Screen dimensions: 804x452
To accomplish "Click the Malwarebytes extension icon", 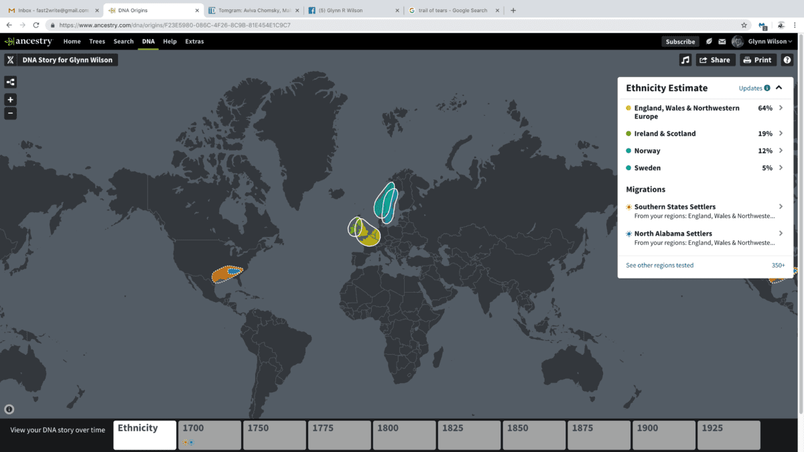I will (x=764, y=25).
